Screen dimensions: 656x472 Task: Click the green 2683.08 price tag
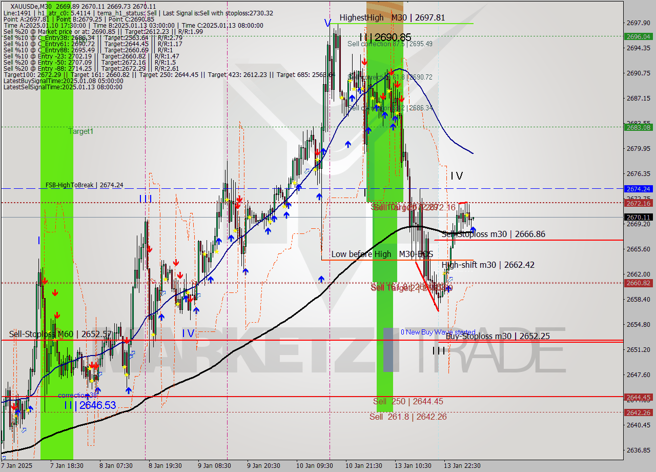click(638, 127)
